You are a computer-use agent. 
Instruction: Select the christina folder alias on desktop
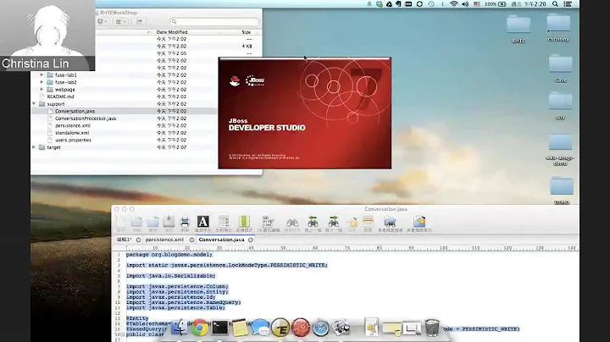(558, 28)
